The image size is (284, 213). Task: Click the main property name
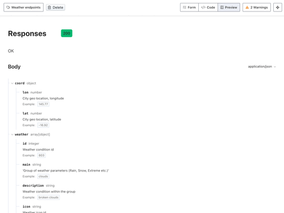pyautogui.click(x=26, y=165)
